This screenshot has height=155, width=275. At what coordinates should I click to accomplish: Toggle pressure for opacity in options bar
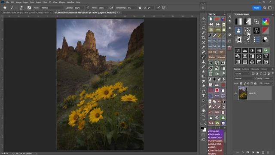point(88,8)
